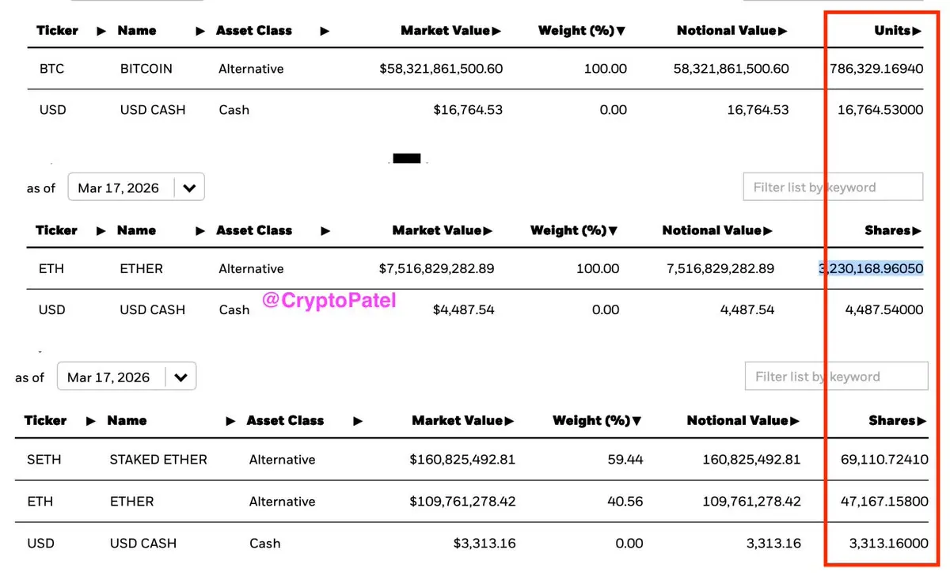Sort first table by Ticker arrow
The width and height of the screenshot is (950, 580).
(101, 31)
